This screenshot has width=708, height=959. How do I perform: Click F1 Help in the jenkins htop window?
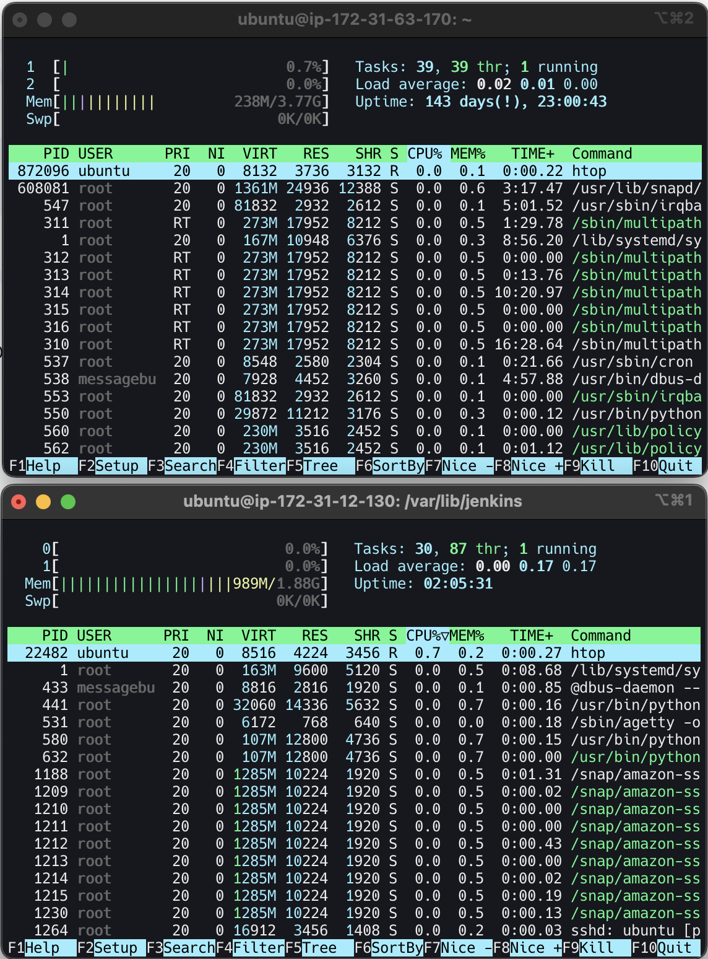(x=34, y=948)
